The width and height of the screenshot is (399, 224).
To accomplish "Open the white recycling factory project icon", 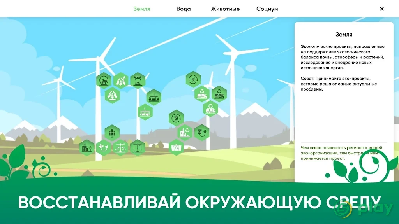I will point(185,133).
